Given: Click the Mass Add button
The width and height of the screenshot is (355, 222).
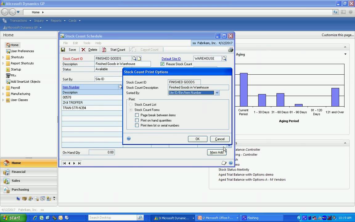Looking at the screenshot, I should click(x=217, y=152).
